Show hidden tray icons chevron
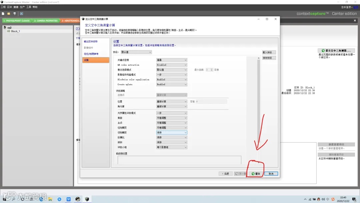Viewport: 360px width, 203px height. 305,200
